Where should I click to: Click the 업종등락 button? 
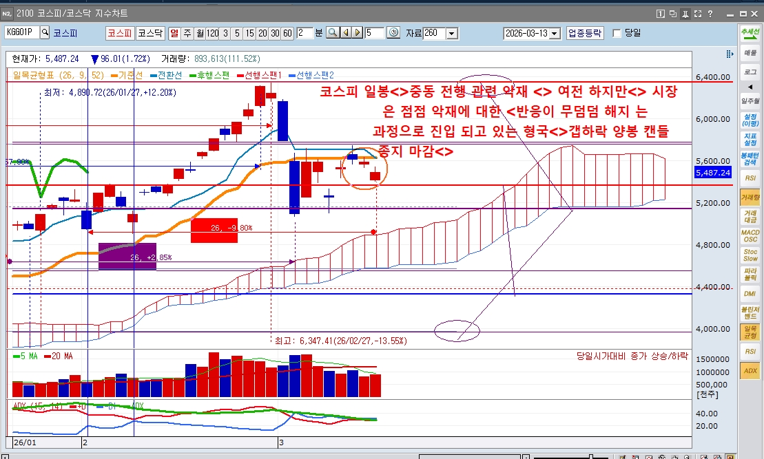[x=585, y=32]
